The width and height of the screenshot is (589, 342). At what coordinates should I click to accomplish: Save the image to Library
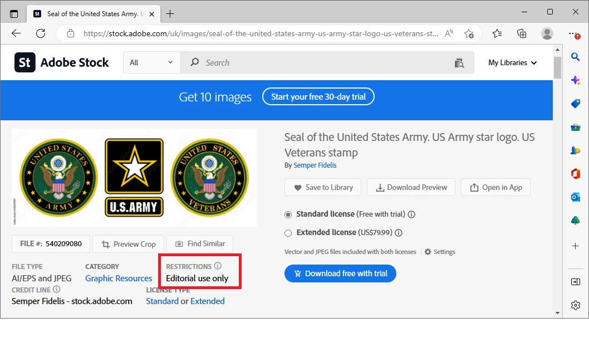point(323,187)
